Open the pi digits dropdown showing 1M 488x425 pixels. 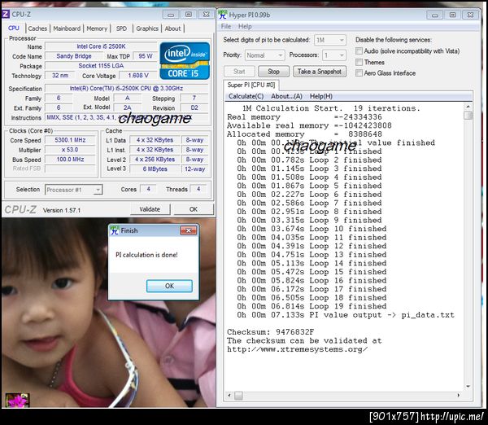(x=330, y=40)
